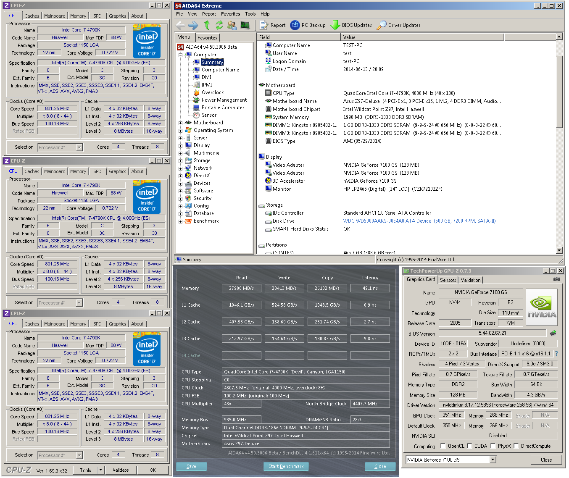Enable the CUDA checkbox in GPU-Z
This screenshot has height=478, width=569.
pos(469,446)
